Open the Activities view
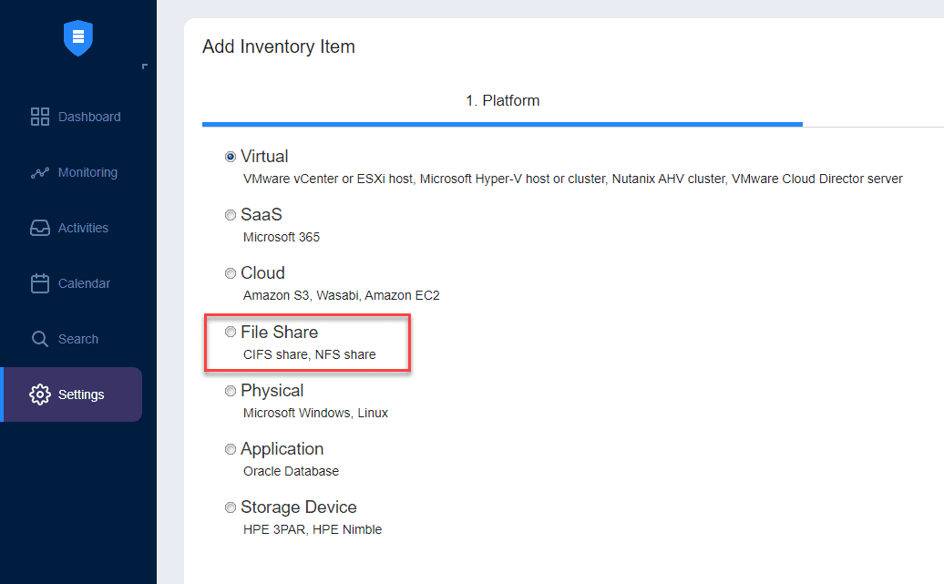This screenshot has height=584, width=944. [85, 228]
